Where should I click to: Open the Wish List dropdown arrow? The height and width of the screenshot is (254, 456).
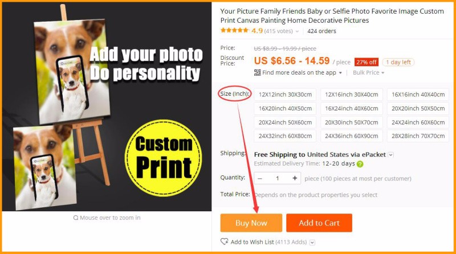tap(312, 242)
